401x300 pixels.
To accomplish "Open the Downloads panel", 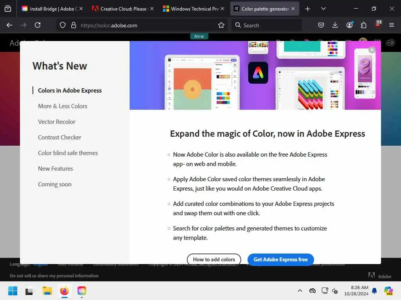I will tap(335, 25).
